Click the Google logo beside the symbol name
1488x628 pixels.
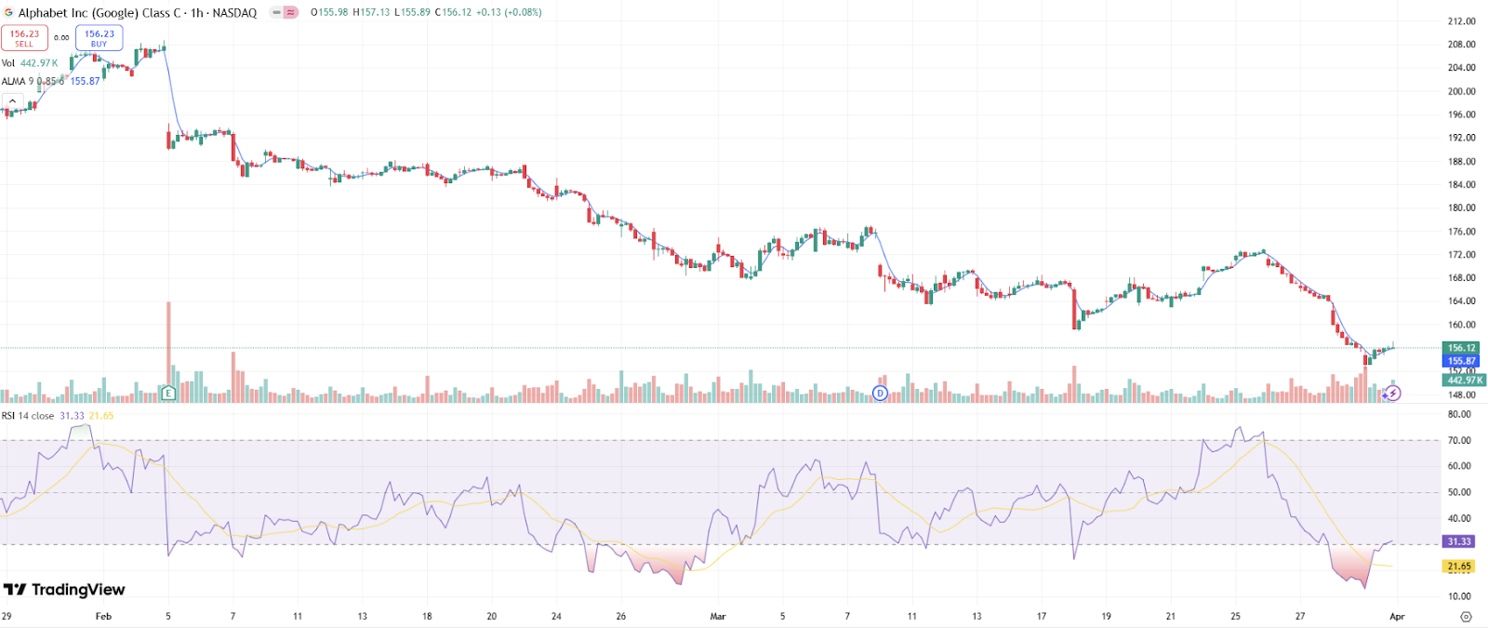pos(9,13)
